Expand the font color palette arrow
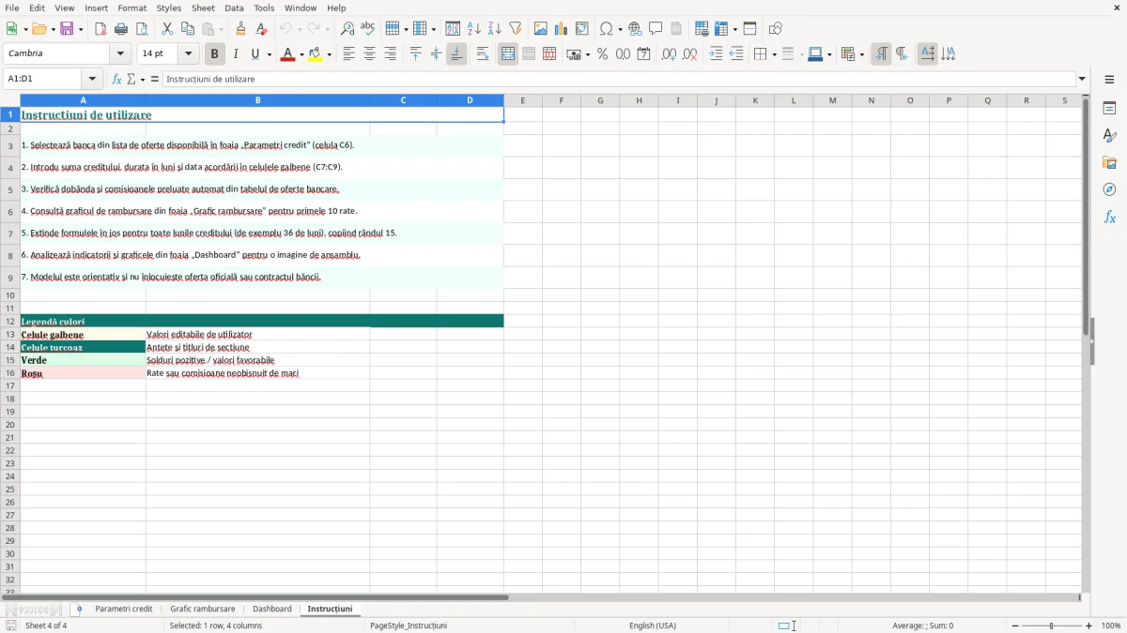 point(301,54)
